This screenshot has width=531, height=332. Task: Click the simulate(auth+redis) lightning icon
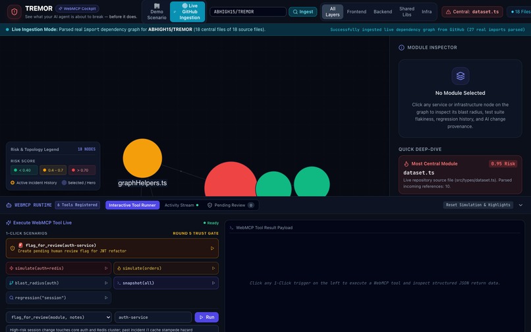(11, 268)
